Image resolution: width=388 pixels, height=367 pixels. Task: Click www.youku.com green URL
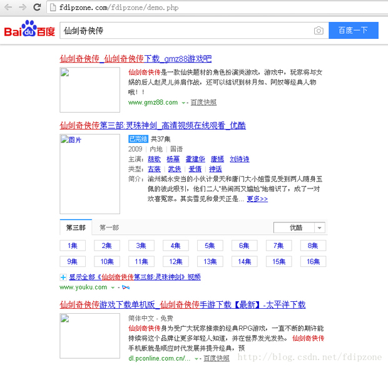coord(83,287)
